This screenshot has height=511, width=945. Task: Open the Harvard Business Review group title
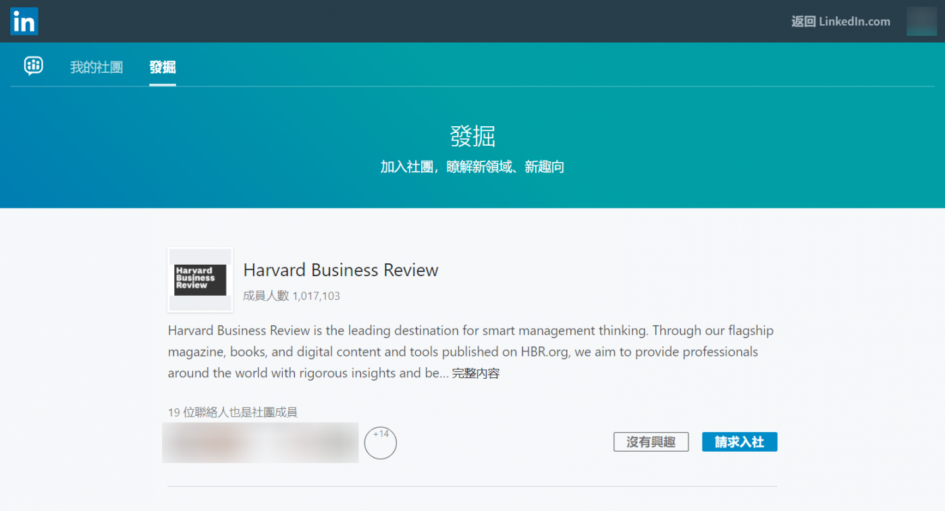coord(341,271)
